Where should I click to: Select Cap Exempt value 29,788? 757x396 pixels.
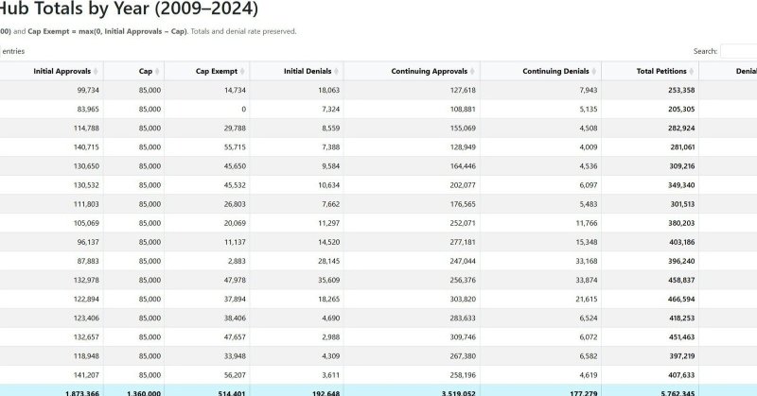tap(235, 129)
